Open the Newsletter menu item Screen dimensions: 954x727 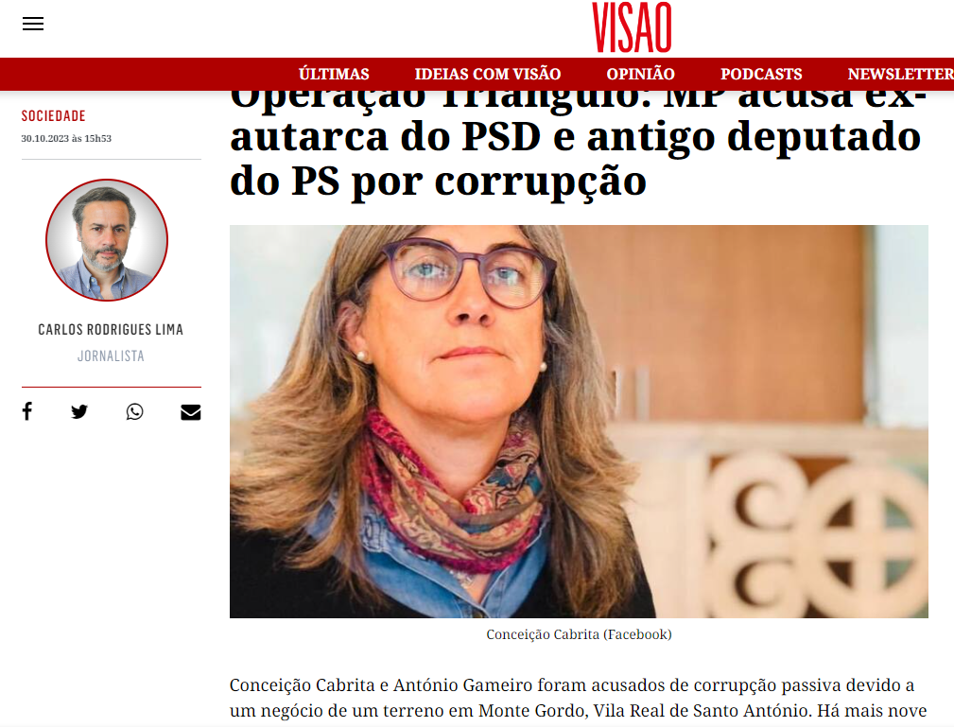900,75
